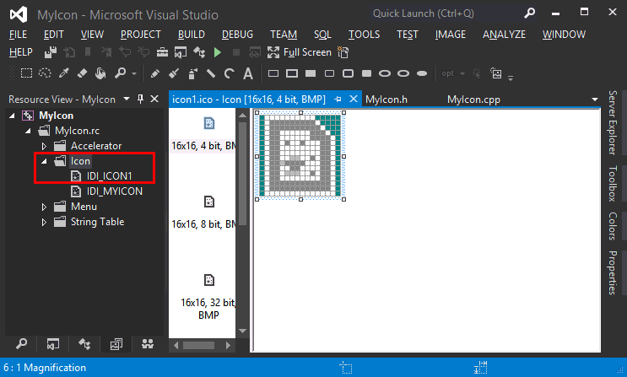Select the thick-outlined Rounded Rectangle tool
The image size is (627, 377).
(348, 73)
